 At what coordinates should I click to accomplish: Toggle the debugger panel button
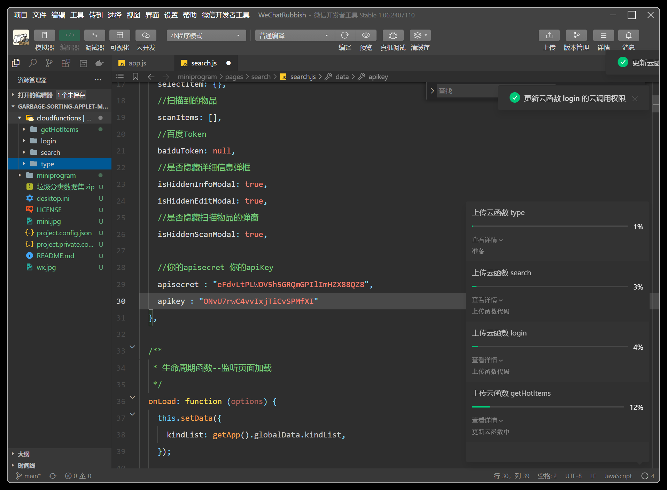click(x=95, y=35)
